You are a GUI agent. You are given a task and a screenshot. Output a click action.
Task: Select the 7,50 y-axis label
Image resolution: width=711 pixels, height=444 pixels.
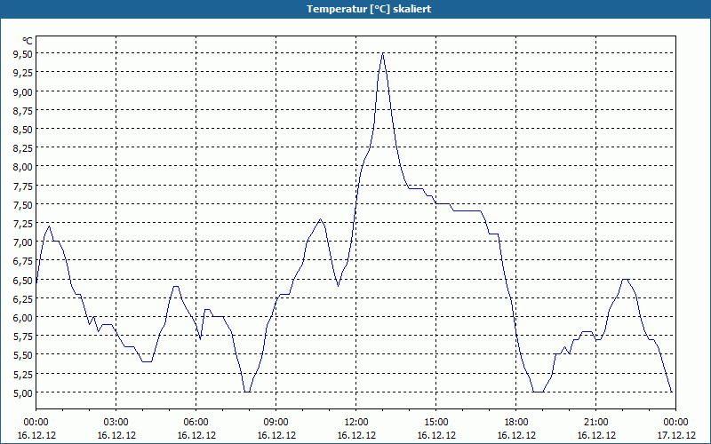click(24, 204)
